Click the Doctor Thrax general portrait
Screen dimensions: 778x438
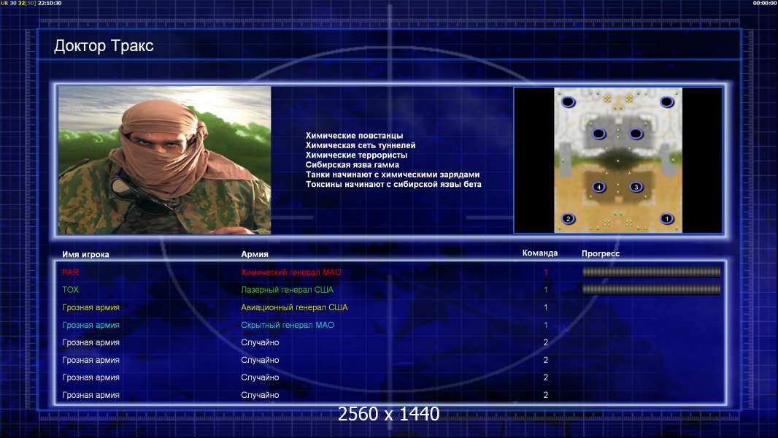click(165, 160)
